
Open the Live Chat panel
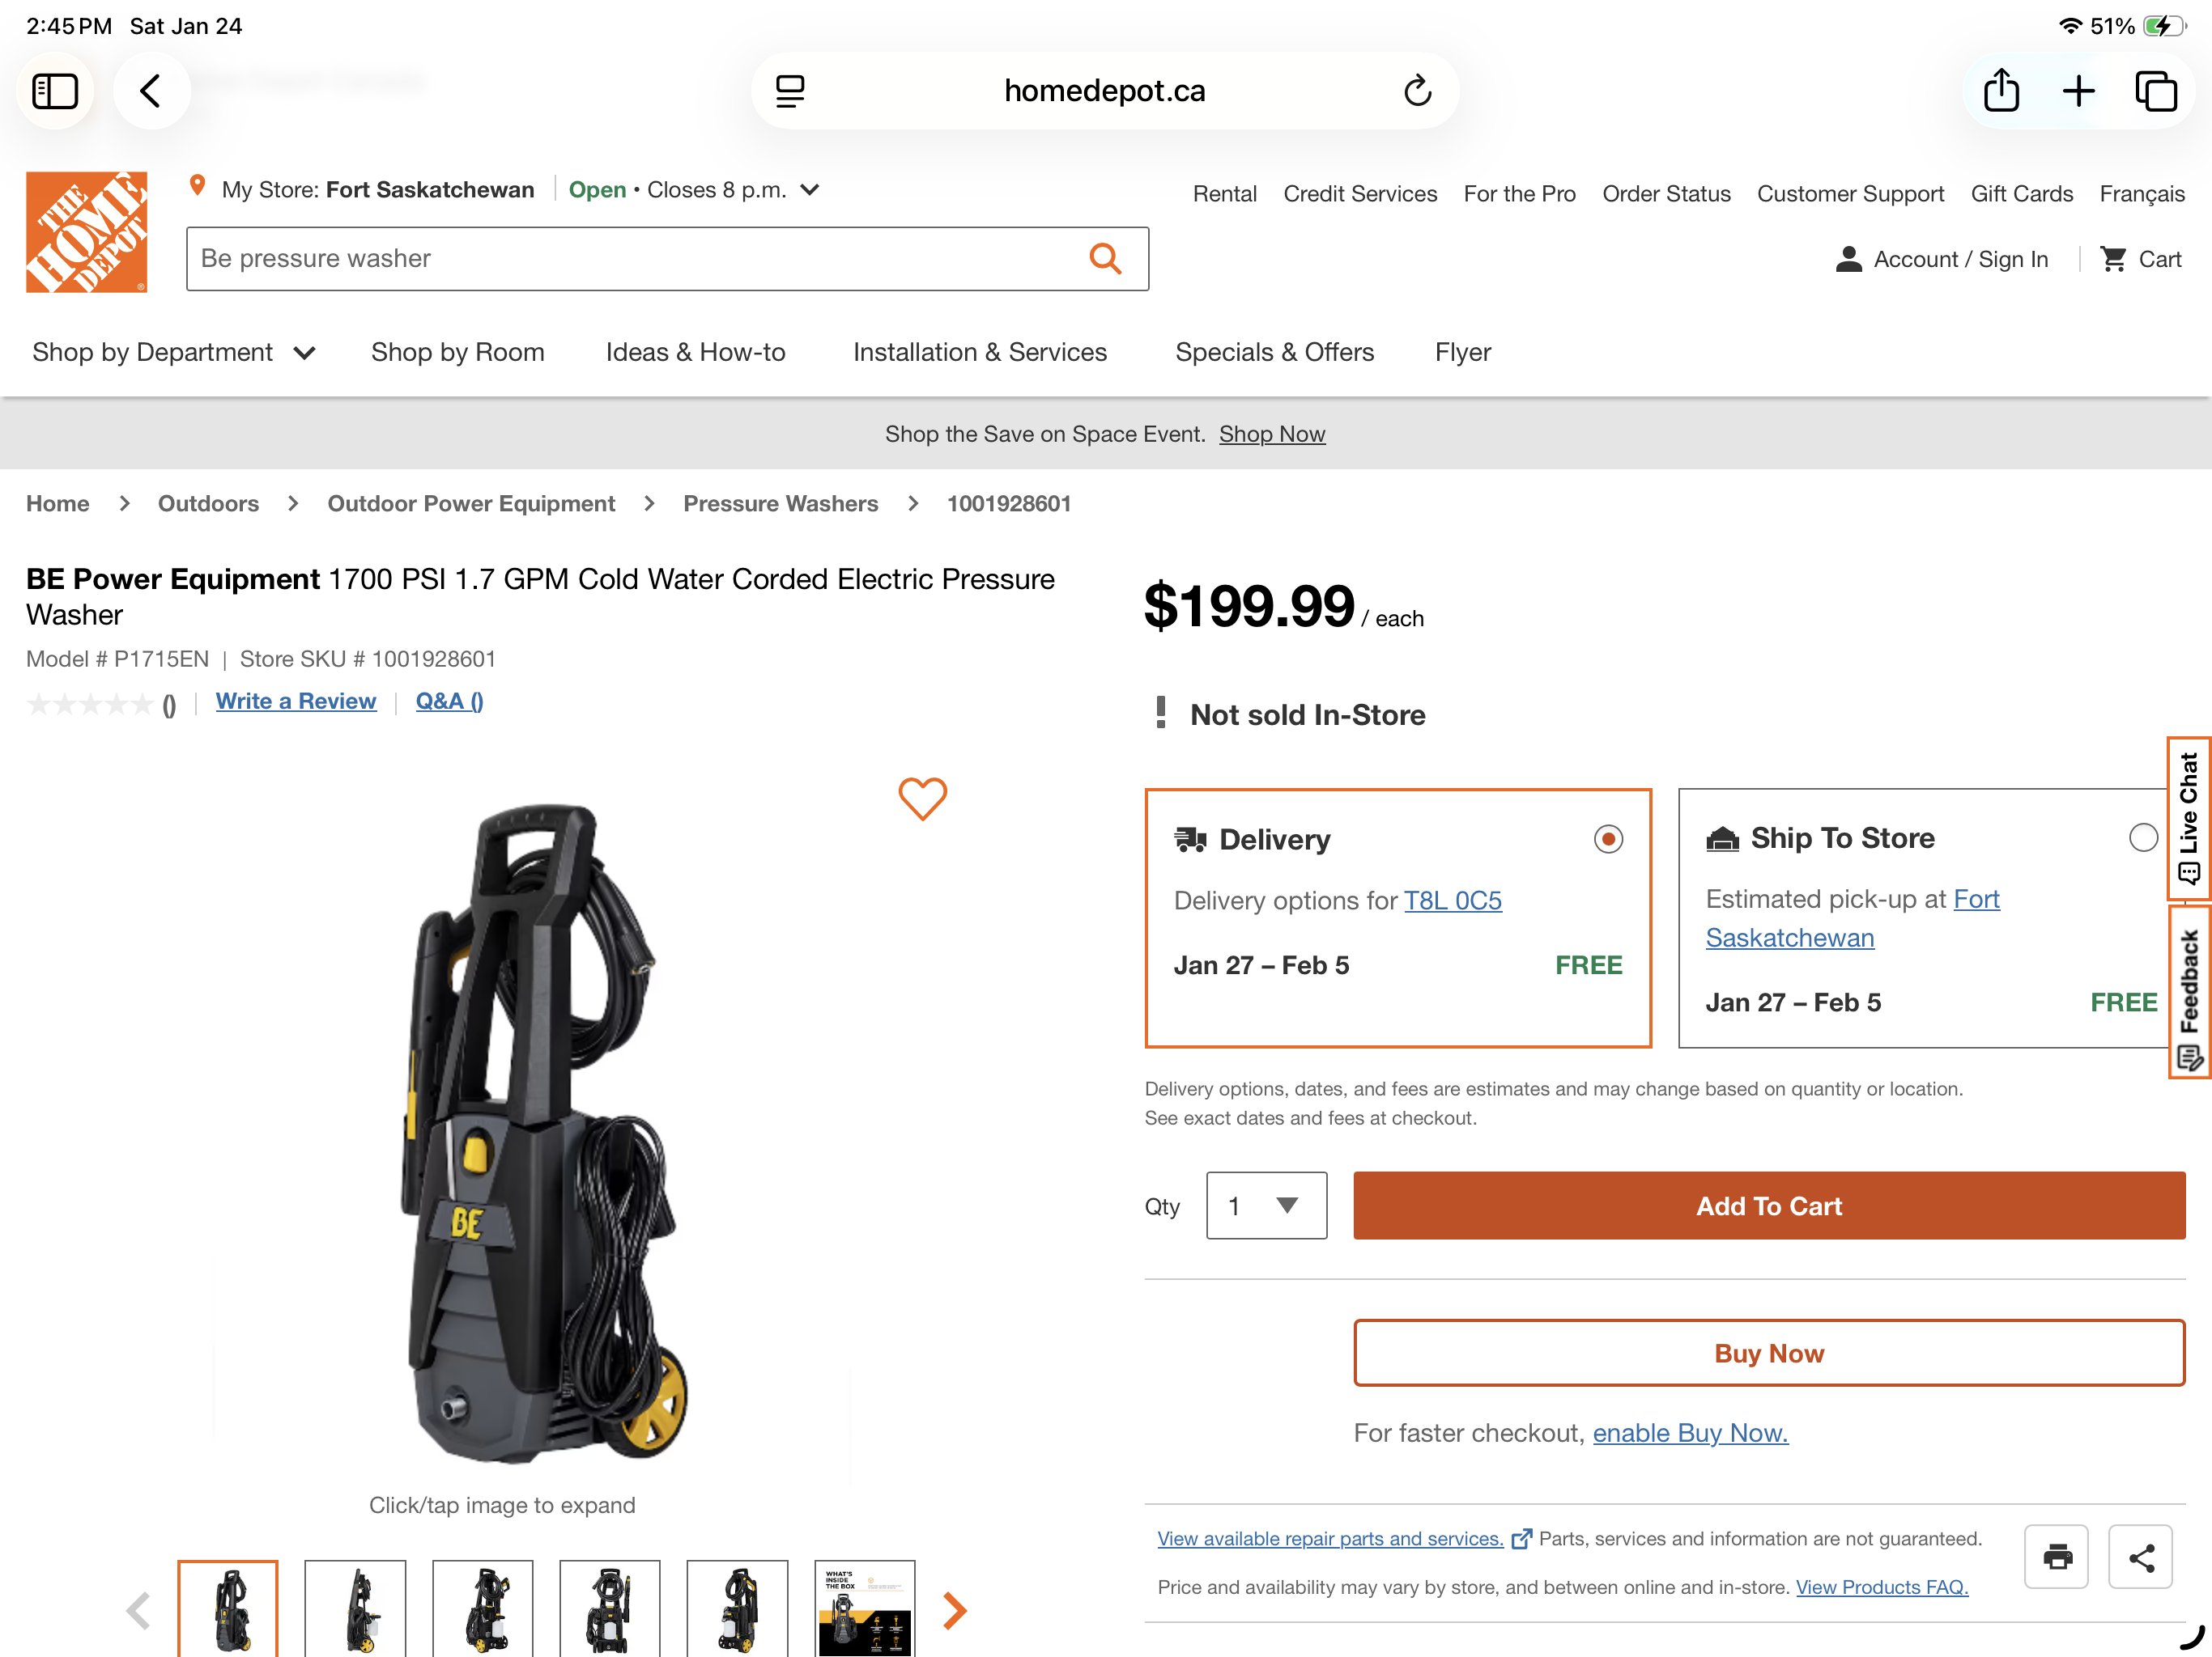coord(2189,817)
